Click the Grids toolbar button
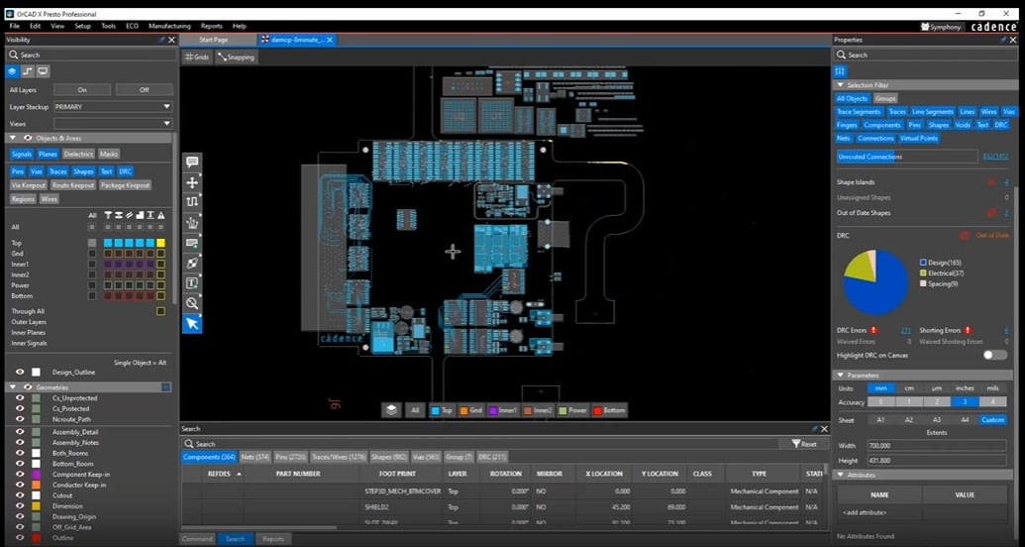 (x=197, y=56)
